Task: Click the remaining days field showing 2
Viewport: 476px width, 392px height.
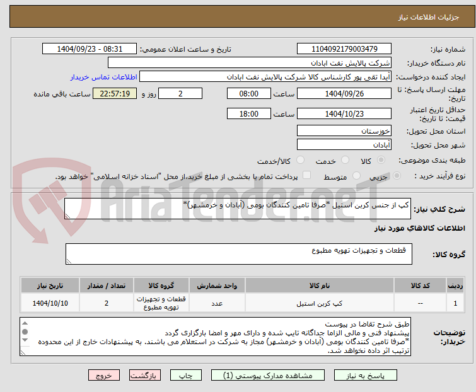Action: pyautogui.click(x=180, y=93)
